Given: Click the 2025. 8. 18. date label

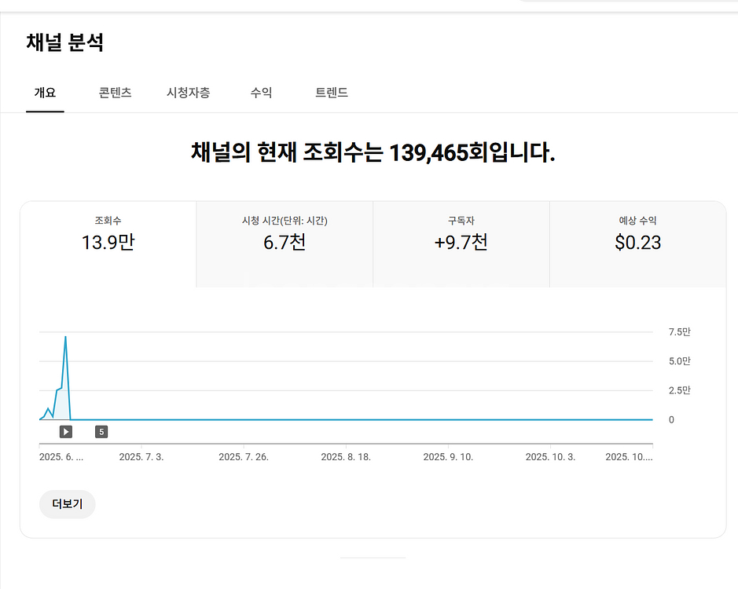Looking at the screenshot, I should pyautogui.click(x=346, y=457).
